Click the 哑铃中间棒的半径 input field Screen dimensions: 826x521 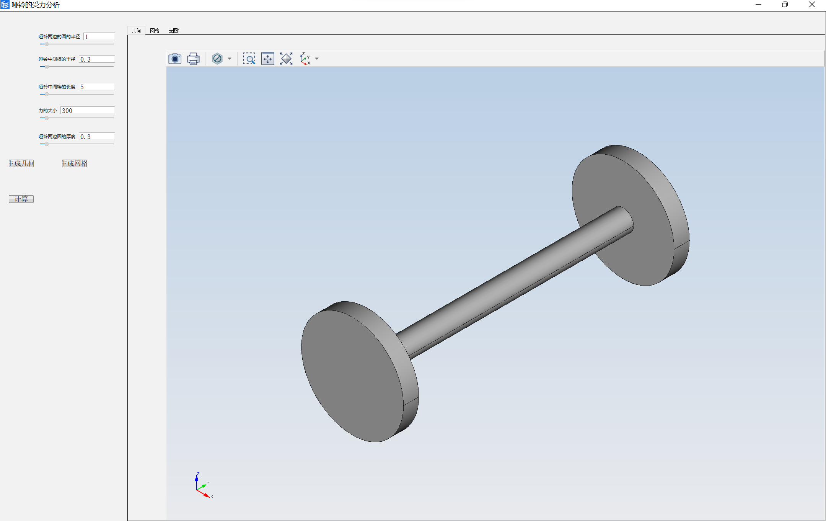click(x=97, y=59)
